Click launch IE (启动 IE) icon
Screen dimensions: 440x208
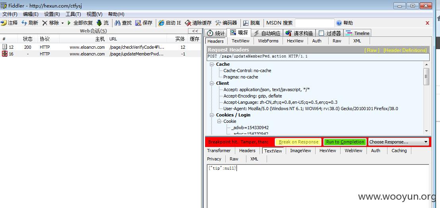(x=161, y=23)
